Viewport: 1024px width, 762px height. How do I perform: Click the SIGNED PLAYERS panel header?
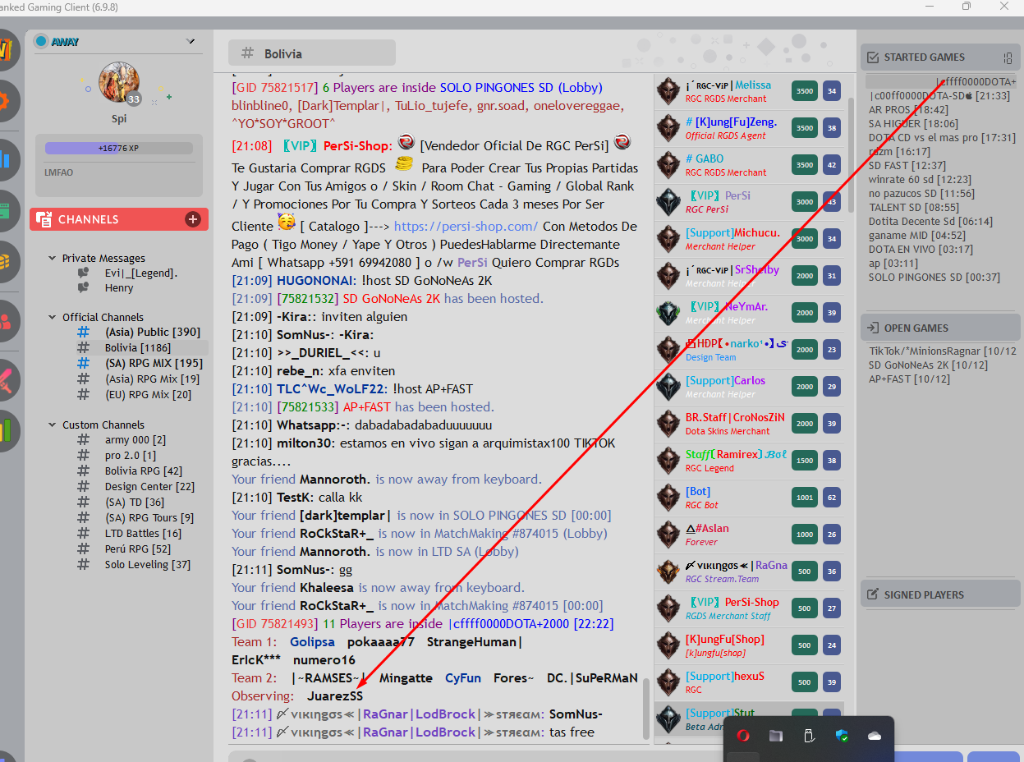click(940, 595)
